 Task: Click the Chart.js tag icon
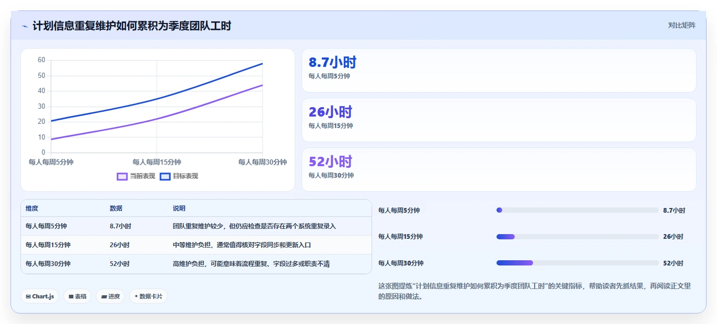pos(28,296)
